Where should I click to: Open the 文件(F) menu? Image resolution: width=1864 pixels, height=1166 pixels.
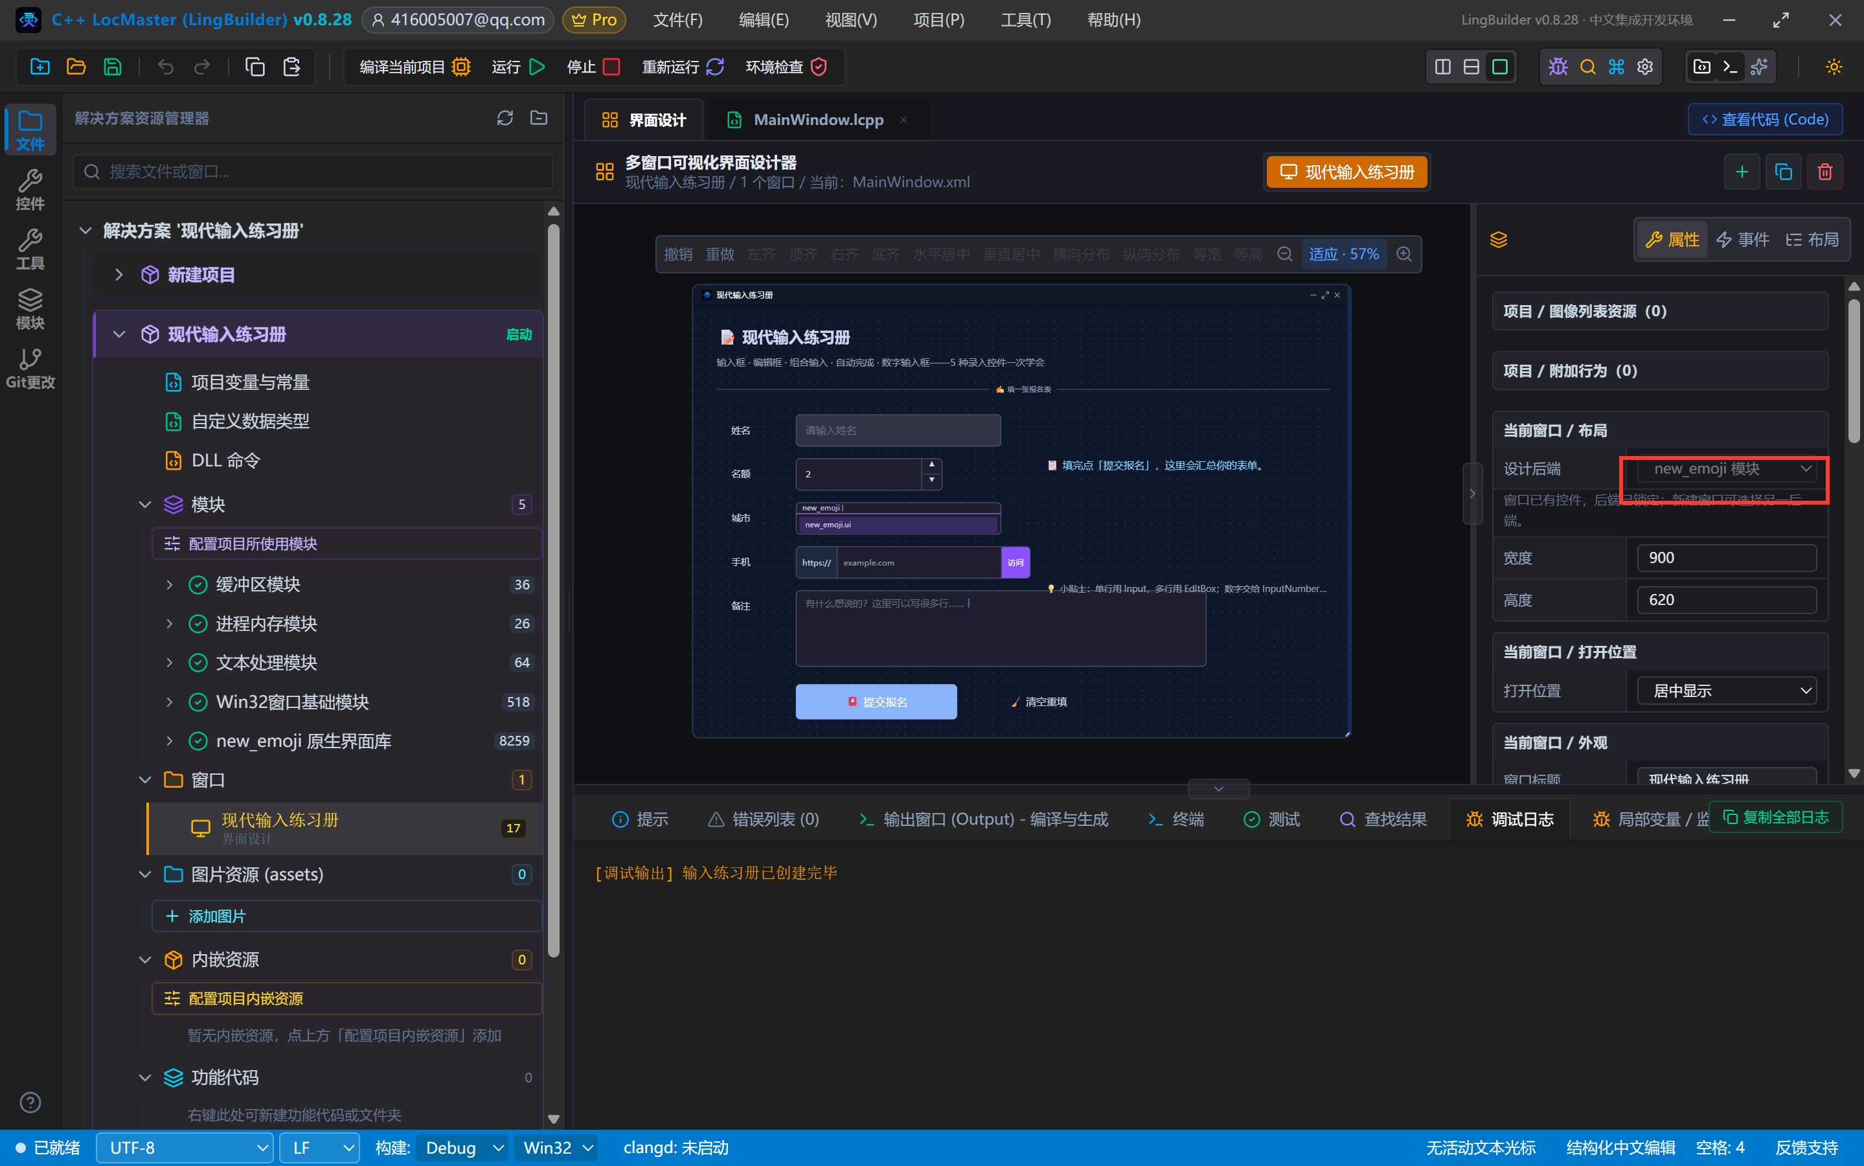[x=677, y=20]
